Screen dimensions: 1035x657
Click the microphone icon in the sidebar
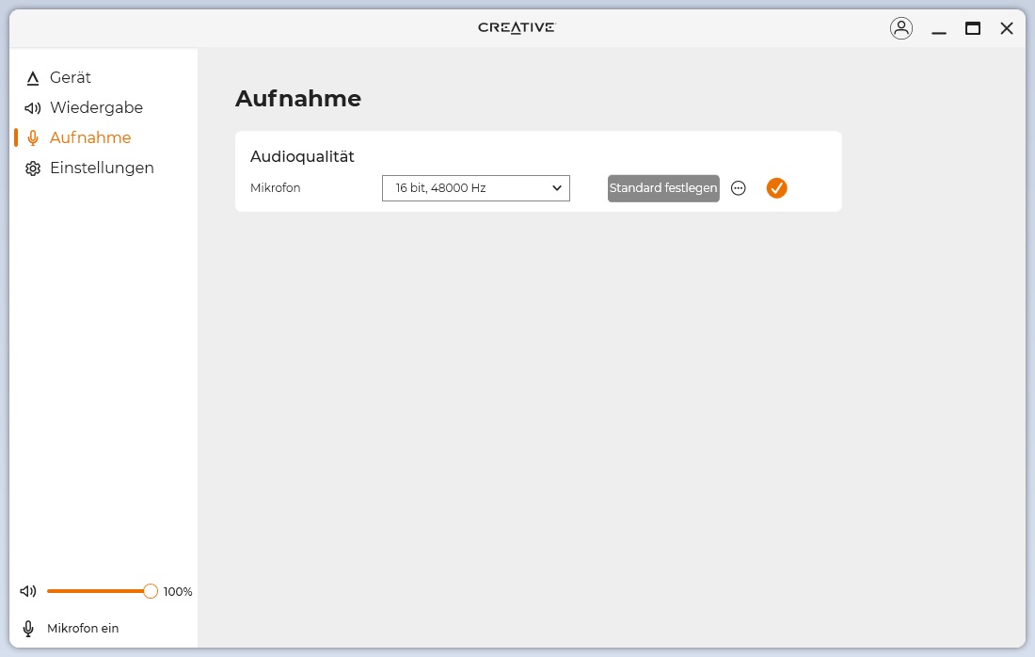pyautogui.click(x=33, y=138)
